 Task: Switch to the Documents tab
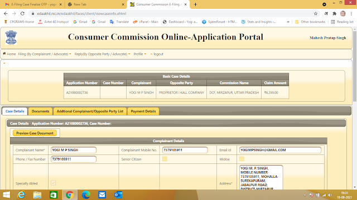[40, 111]
